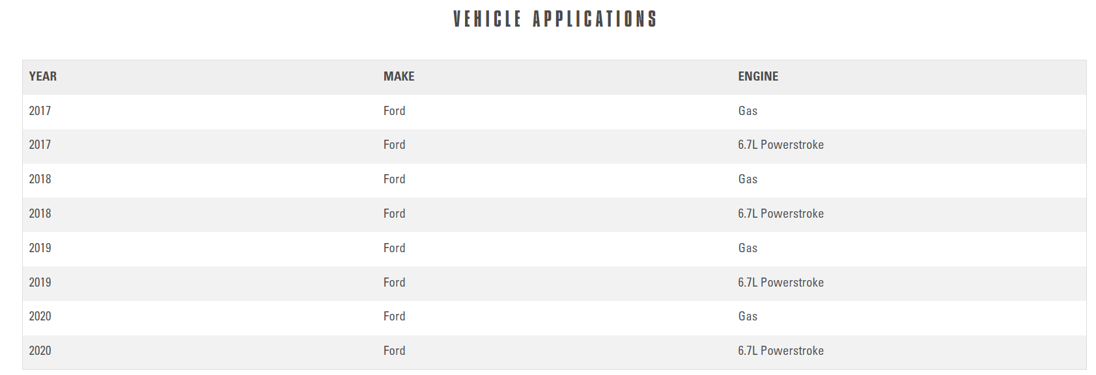Click 6.7L Powerstroke in the 2017 row
The height and width of the screenshot is (375, 1096).
[780, 145]
